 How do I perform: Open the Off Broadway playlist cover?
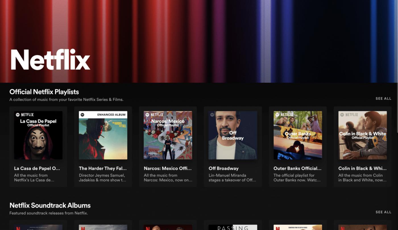[x=233, y=135]
